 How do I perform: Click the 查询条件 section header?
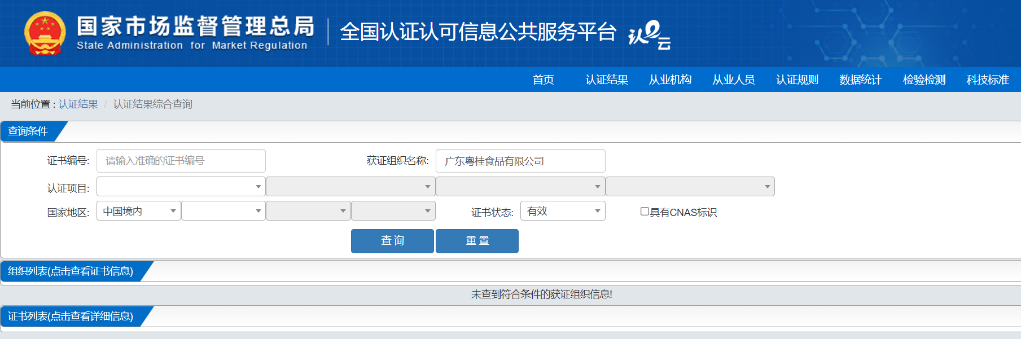(x=28, y=131)
